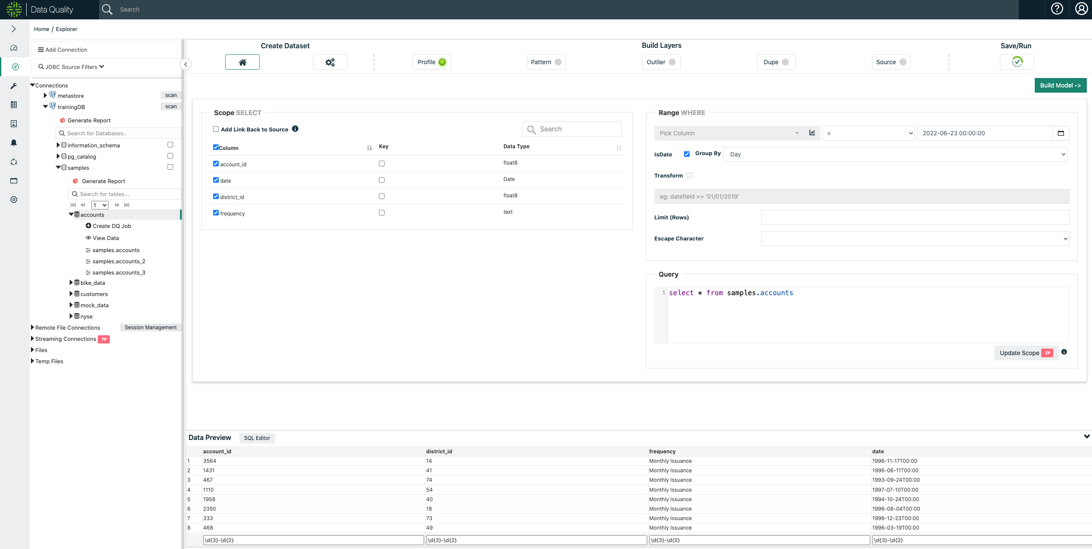Click the gears configuration icon button
The image size is (1092, 549).
click(x=330, y=62)
